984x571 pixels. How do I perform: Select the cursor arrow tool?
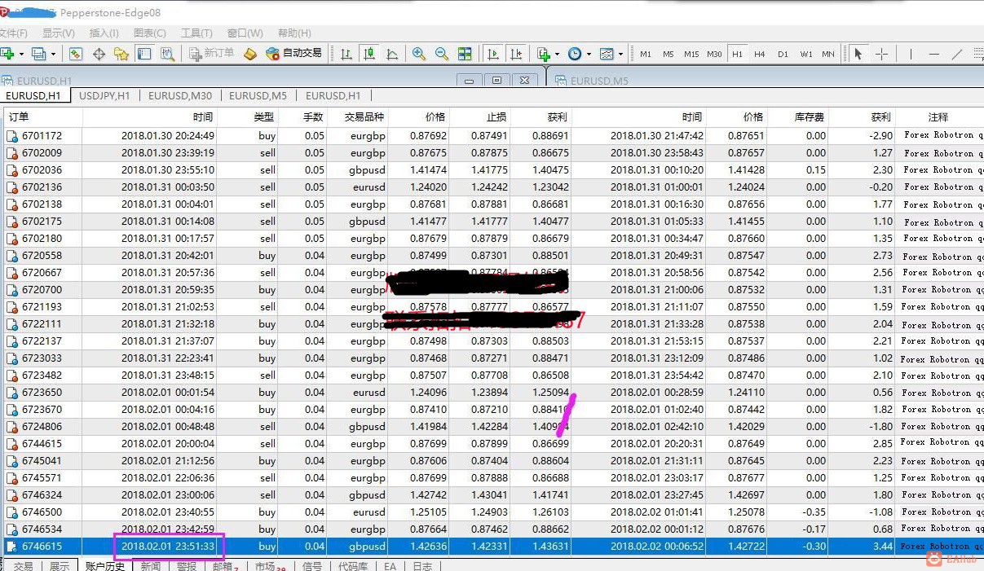pos(858,54)
